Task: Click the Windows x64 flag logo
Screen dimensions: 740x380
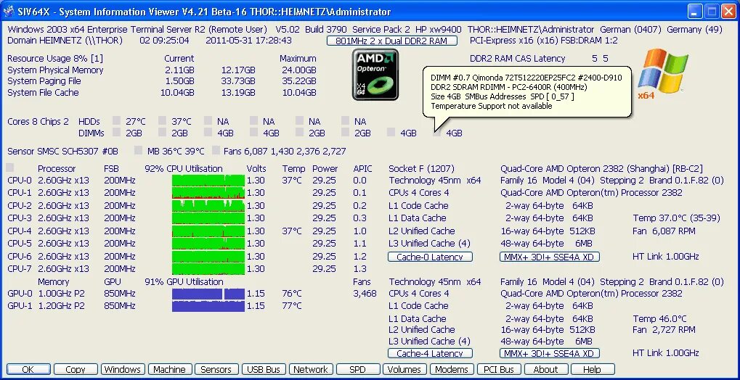Action: [x=662, y=73]
